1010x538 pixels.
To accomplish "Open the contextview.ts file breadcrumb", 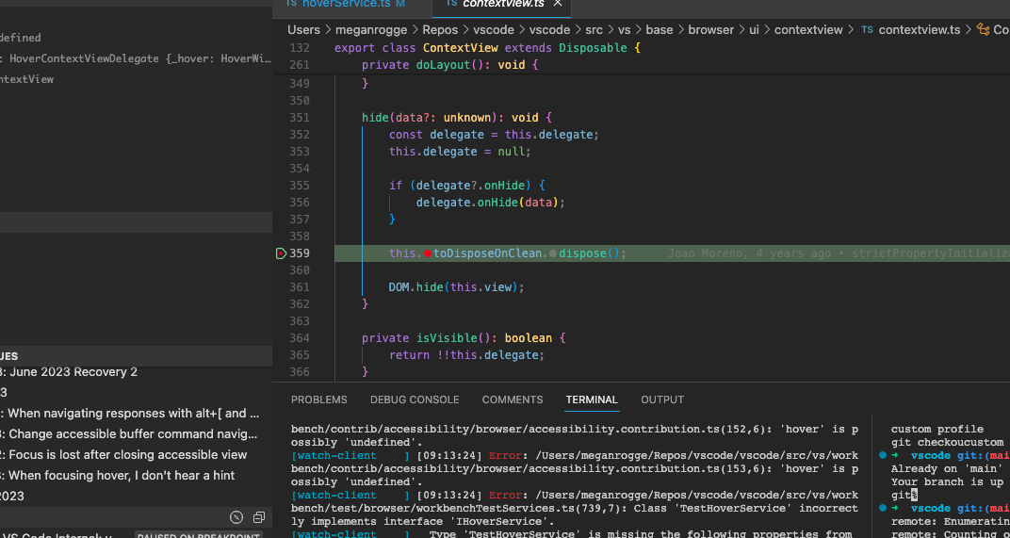I will [x=920, y=29].
